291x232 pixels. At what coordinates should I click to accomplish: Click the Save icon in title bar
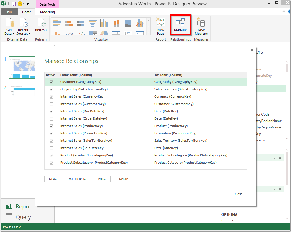click(x=14, y=4)
